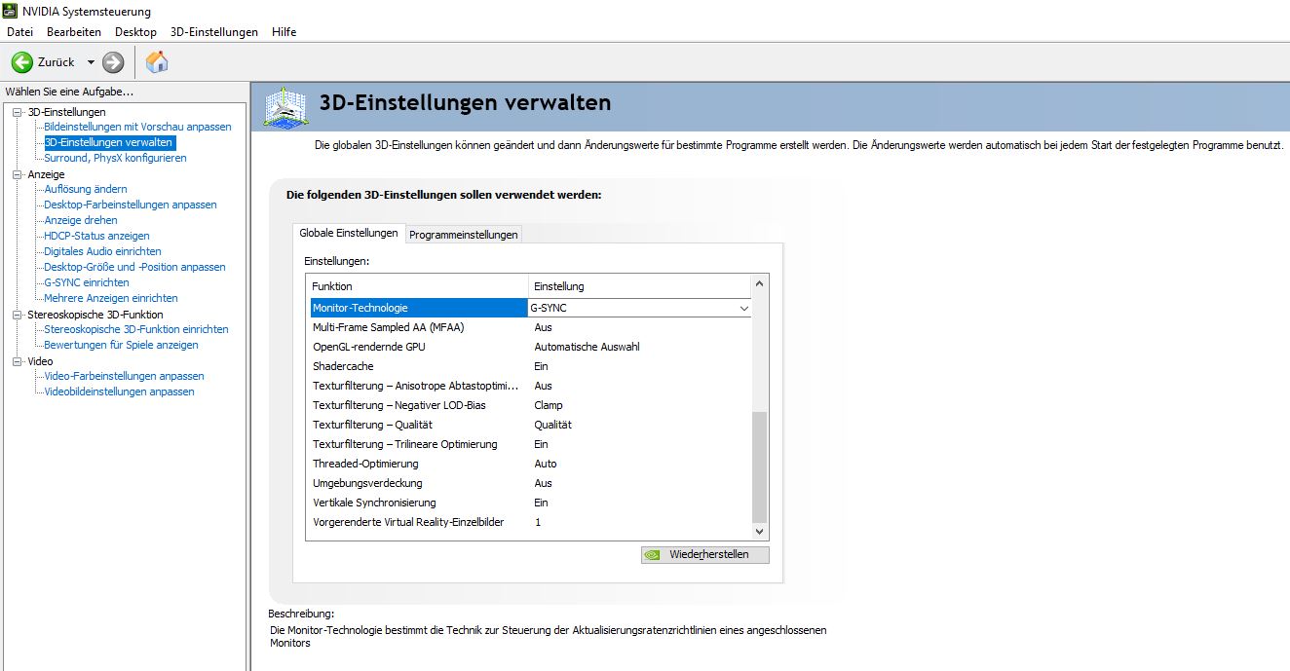This screenshot has width=1290, height=671.
Task: Collapse the Video tree node
Action: tap(17, 361)
